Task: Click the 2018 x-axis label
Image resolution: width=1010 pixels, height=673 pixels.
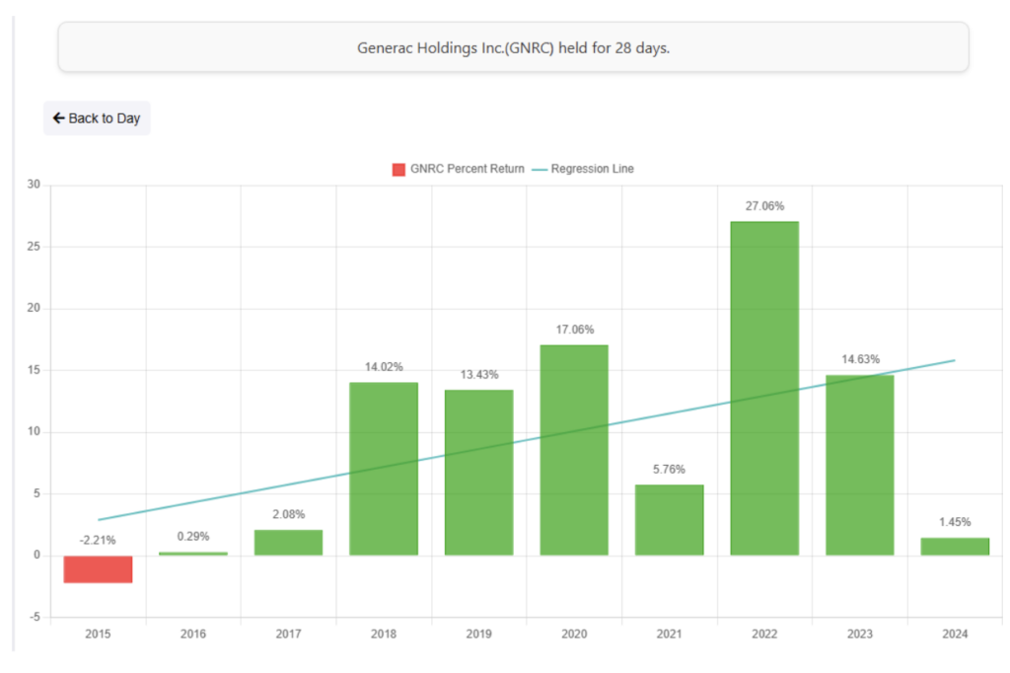Action: pos(384,635)
